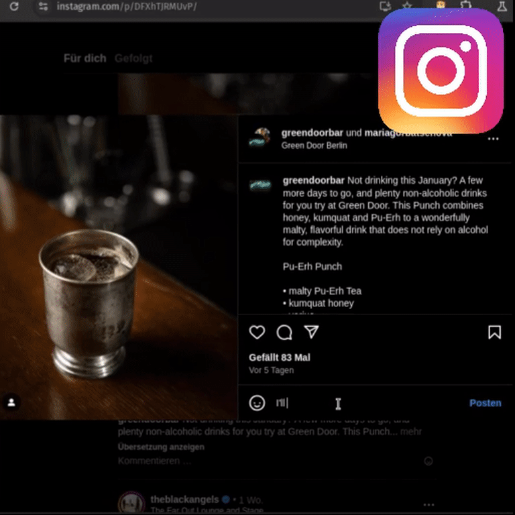Viewport: 515px width, 515px height.
Task: Click Posten to submit comment
Action: pyautogui.click(x=485, y=403)
